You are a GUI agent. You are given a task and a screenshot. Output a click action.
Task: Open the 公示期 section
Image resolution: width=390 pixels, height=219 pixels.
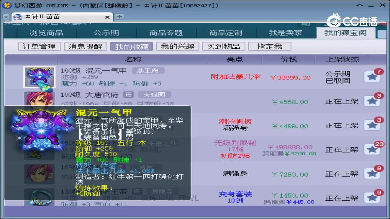coord(107,33)
